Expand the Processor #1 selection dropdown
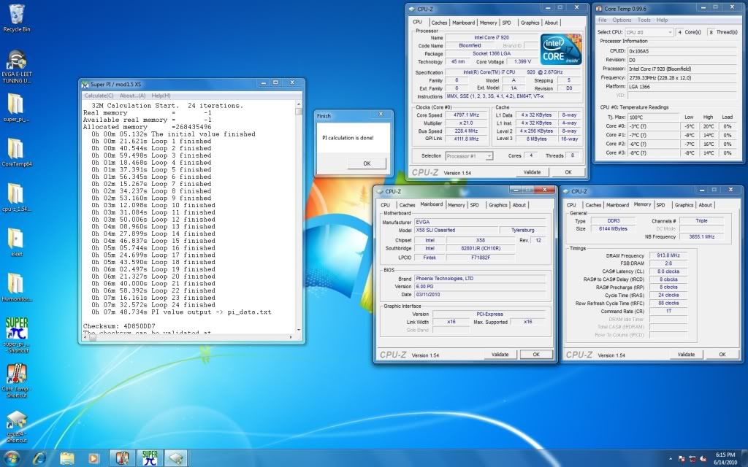Screen dimensions: 748x467 (468, 155)
